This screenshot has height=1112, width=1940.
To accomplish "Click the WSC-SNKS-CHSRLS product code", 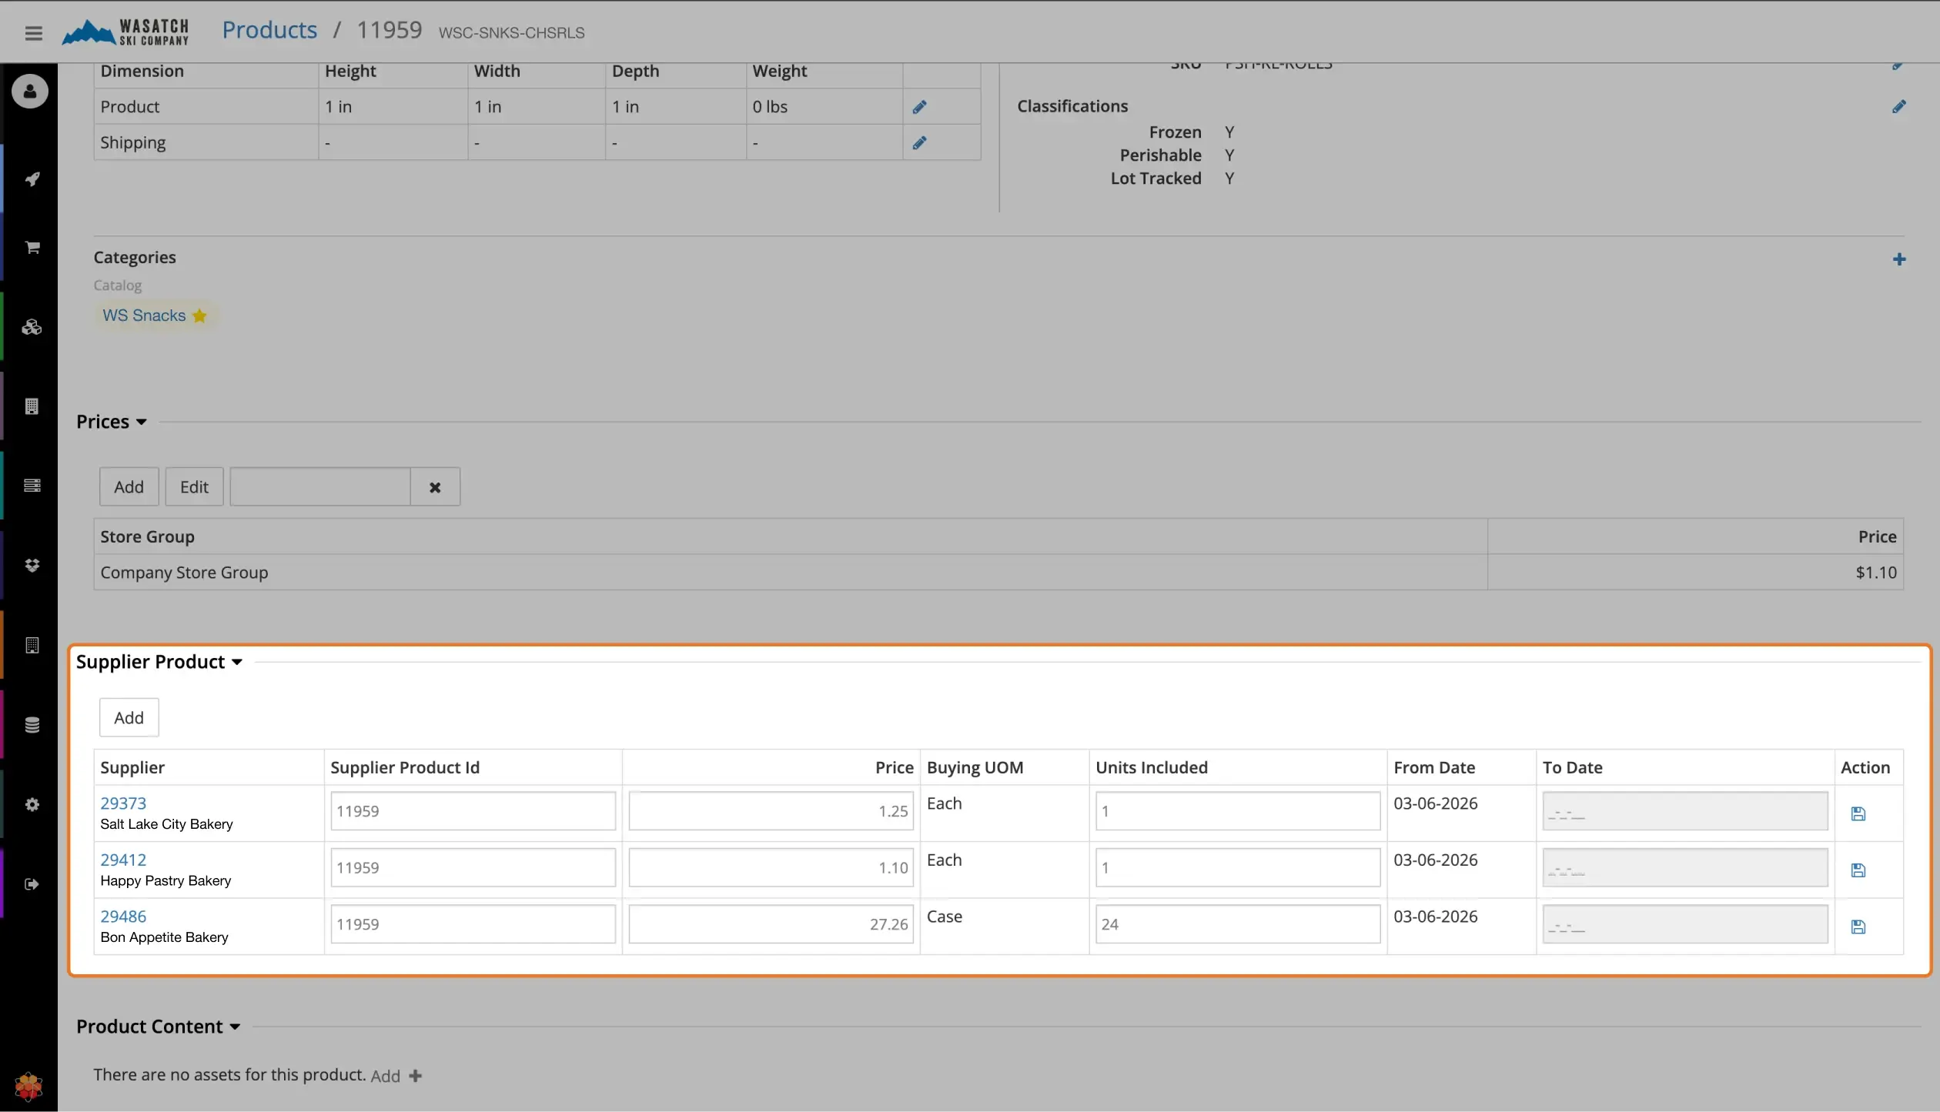I will [511, 33].
